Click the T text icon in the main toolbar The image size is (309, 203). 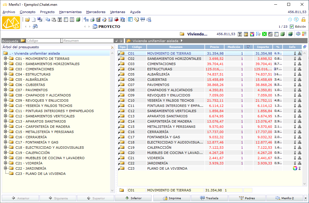pyautogui.click(x=60, y=20)
